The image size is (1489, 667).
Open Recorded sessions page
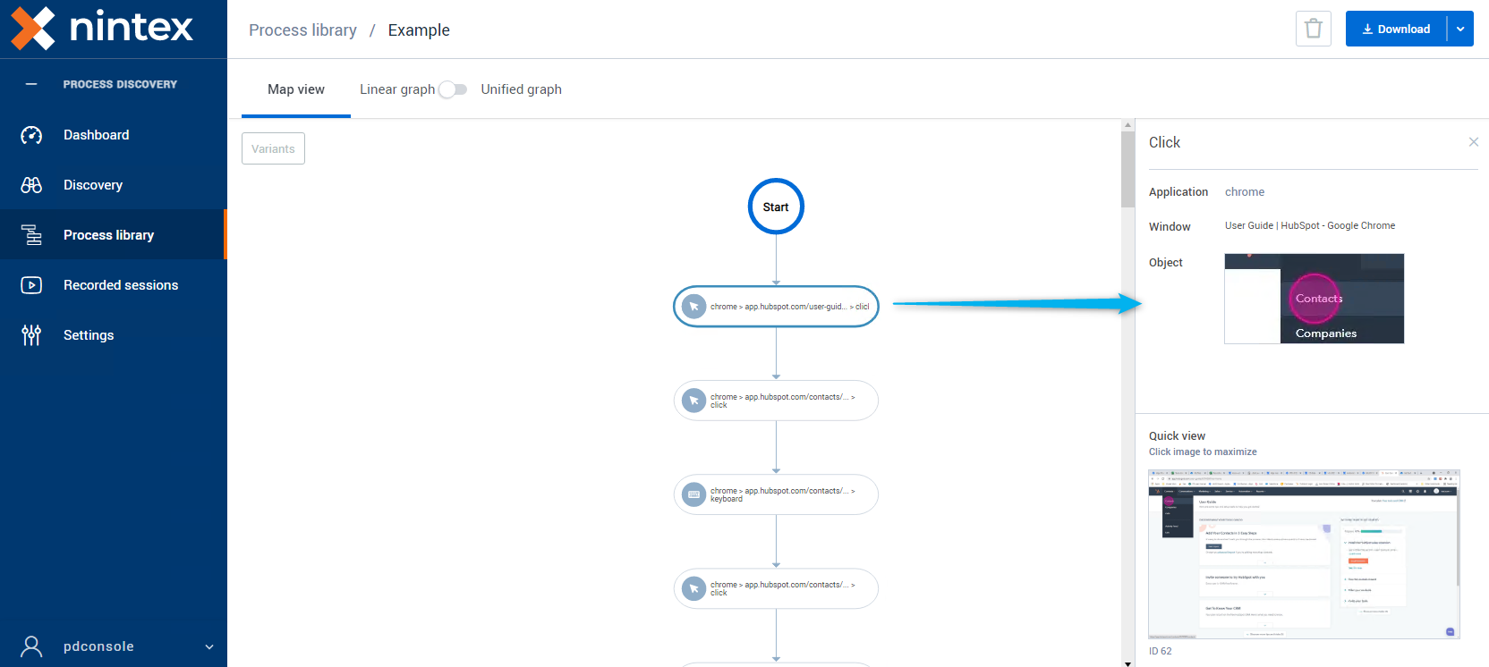113,285
